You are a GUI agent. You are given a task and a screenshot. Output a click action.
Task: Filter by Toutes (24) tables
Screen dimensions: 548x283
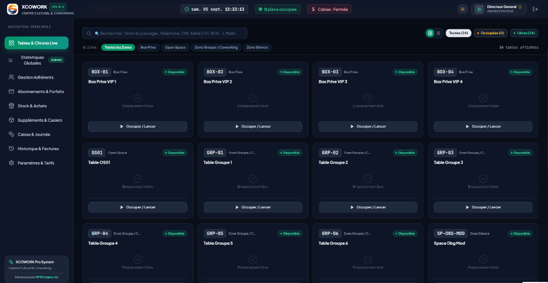pos(459,33)
